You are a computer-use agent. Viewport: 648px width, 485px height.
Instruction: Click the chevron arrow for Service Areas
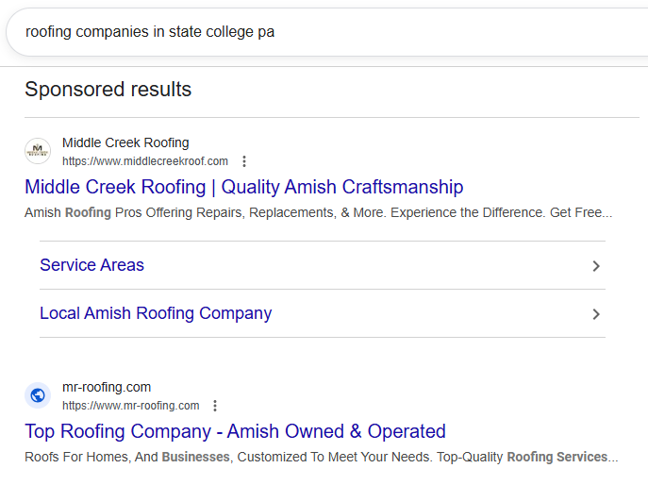tap(595, 266)
